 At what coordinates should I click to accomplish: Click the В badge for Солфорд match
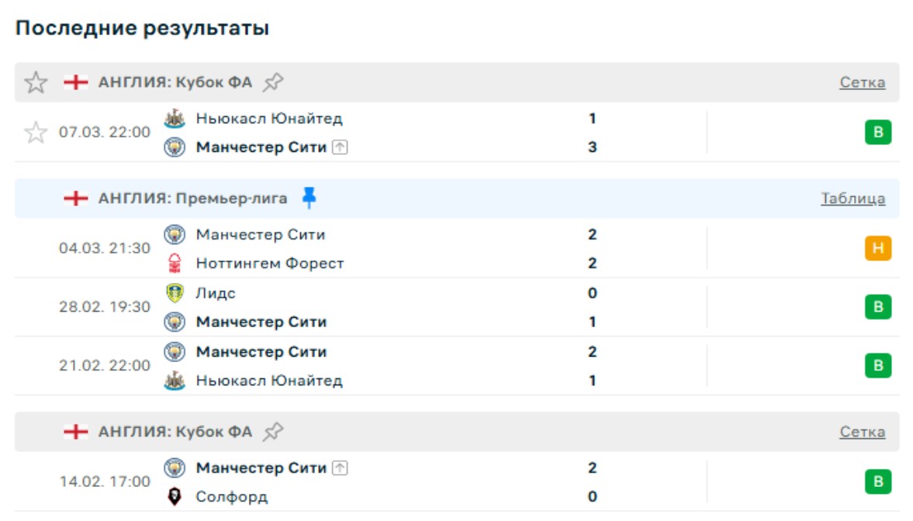click(x=878, y=481)
